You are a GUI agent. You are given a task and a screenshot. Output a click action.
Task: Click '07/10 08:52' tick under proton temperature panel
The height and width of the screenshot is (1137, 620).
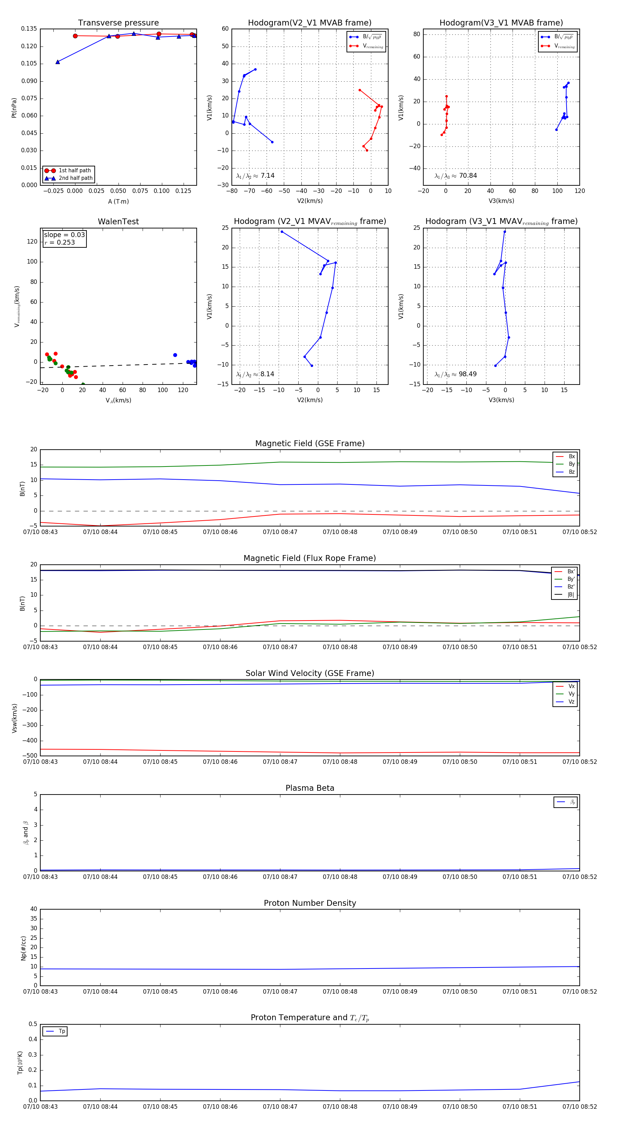click(x=579, y=1107)
